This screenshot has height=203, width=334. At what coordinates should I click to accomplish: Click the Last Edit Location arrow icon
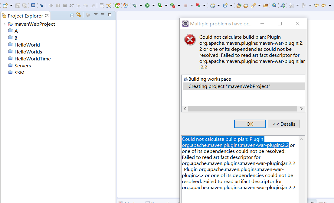tap(316, 5)
